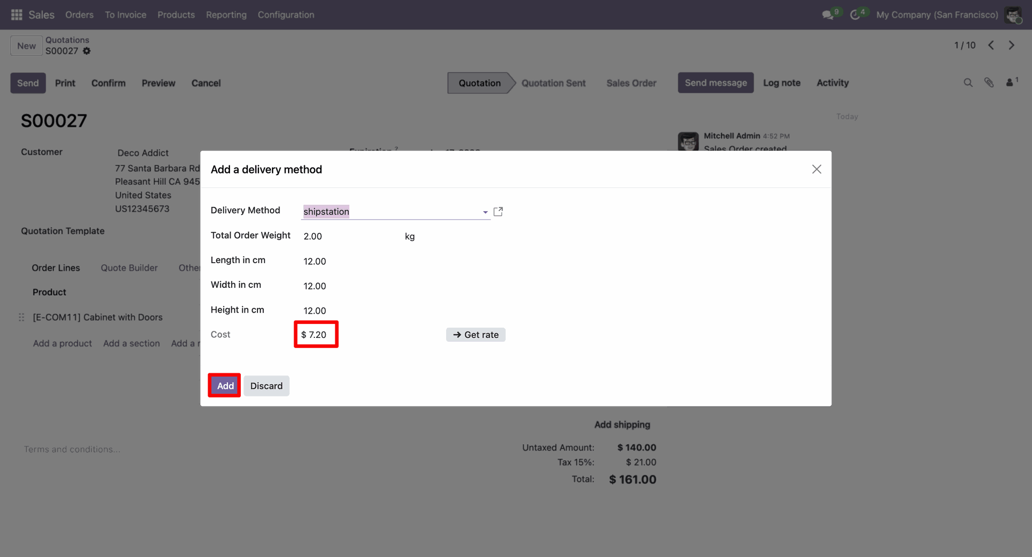Switch to the Quote Builder tab
The height and width of the screenshot is (557, 1032).
pyautogui.click(x=130, y=268)
